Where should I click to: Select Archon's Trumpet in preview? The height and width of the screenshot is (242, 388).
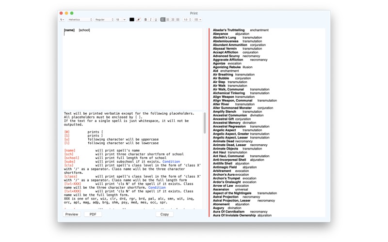coord(226,178)
